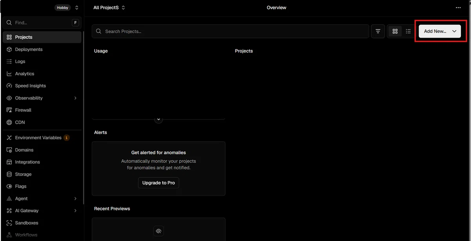
Task: Click the Integrations icon in sidebar
Action: click(x=9, y=162)
